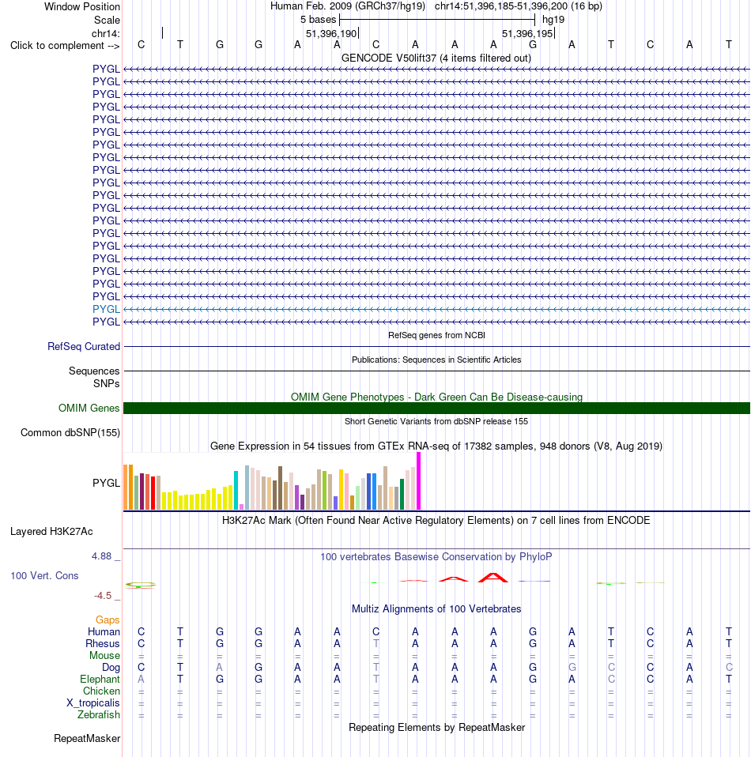Select the Mouse alignment row label
This screenshot has width=751, height=757.
(104, 655)
